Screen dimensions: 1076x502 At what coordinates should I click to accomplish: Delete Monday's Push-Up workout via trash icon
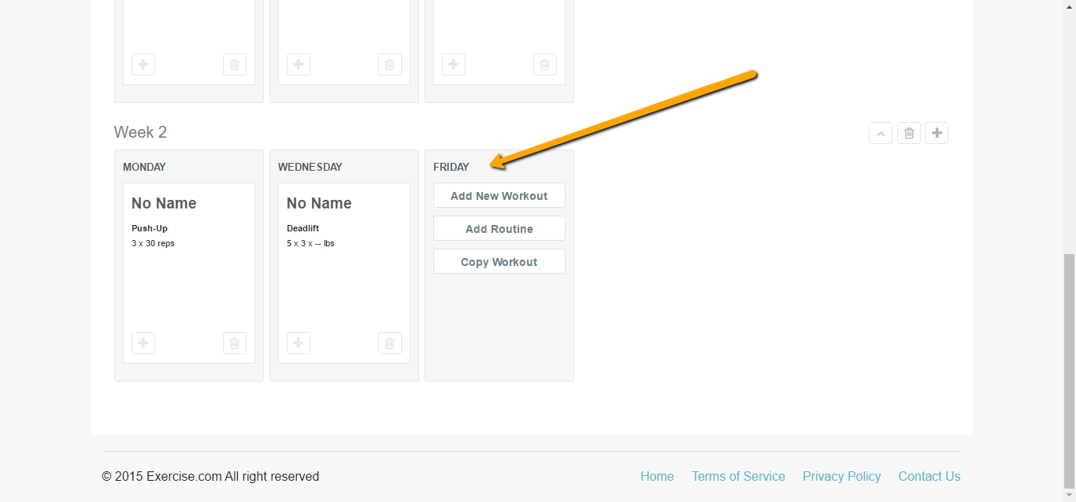(x=235, y=343)
